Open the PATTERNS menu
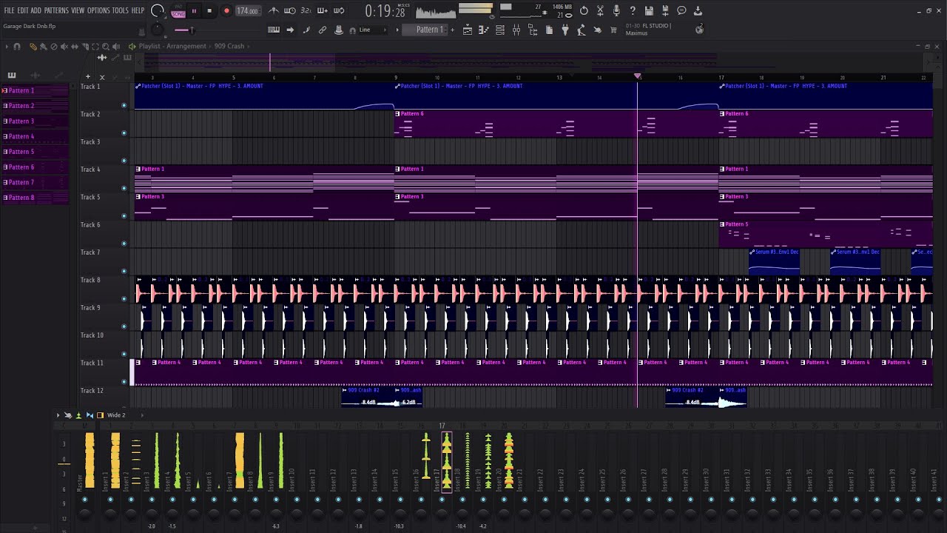The width and height of the screenshot is (947, 533). pos(56,10)
